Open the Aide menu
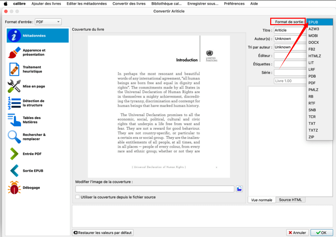The image size is (336, 237). pyautogui.click(x=254, y=4)
